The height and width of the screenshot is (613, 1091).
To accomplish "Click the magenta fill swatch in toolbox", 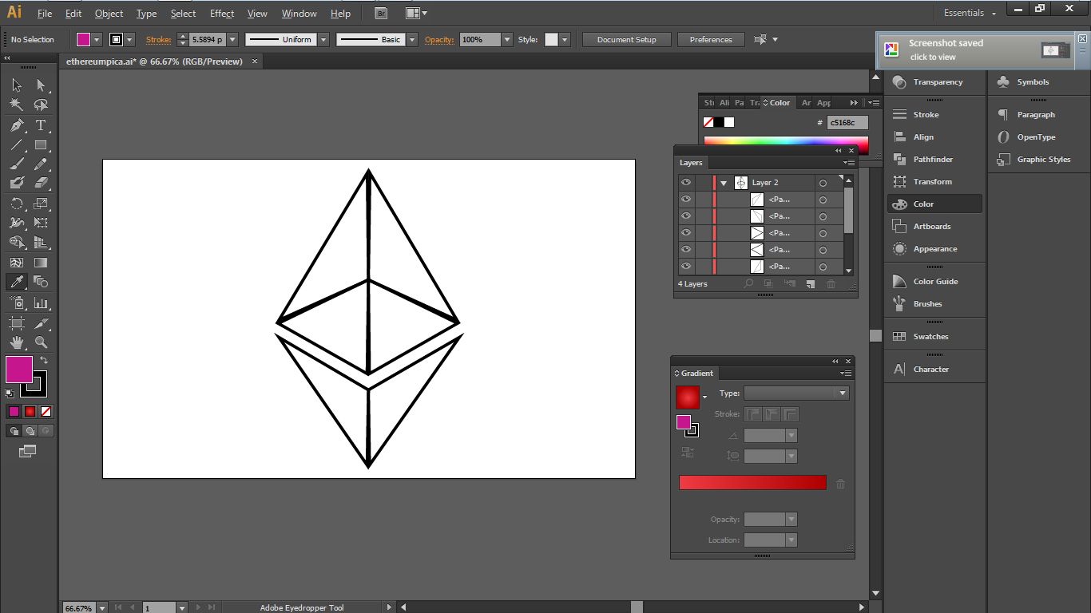I will coord(19,370).
